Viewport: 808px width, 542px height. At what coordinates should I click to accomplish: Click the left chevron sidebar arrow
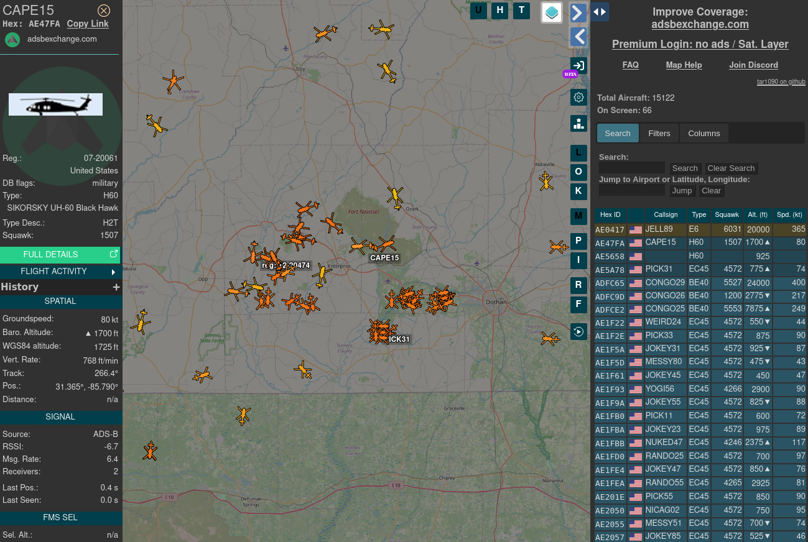(x=578, y=37)
